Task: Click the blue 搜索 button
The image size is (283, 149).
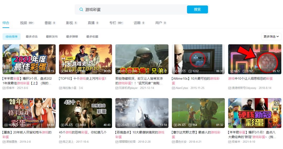Action: (x=197, y=9)
